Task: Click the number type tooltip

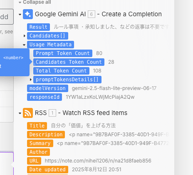Action: 15,62
